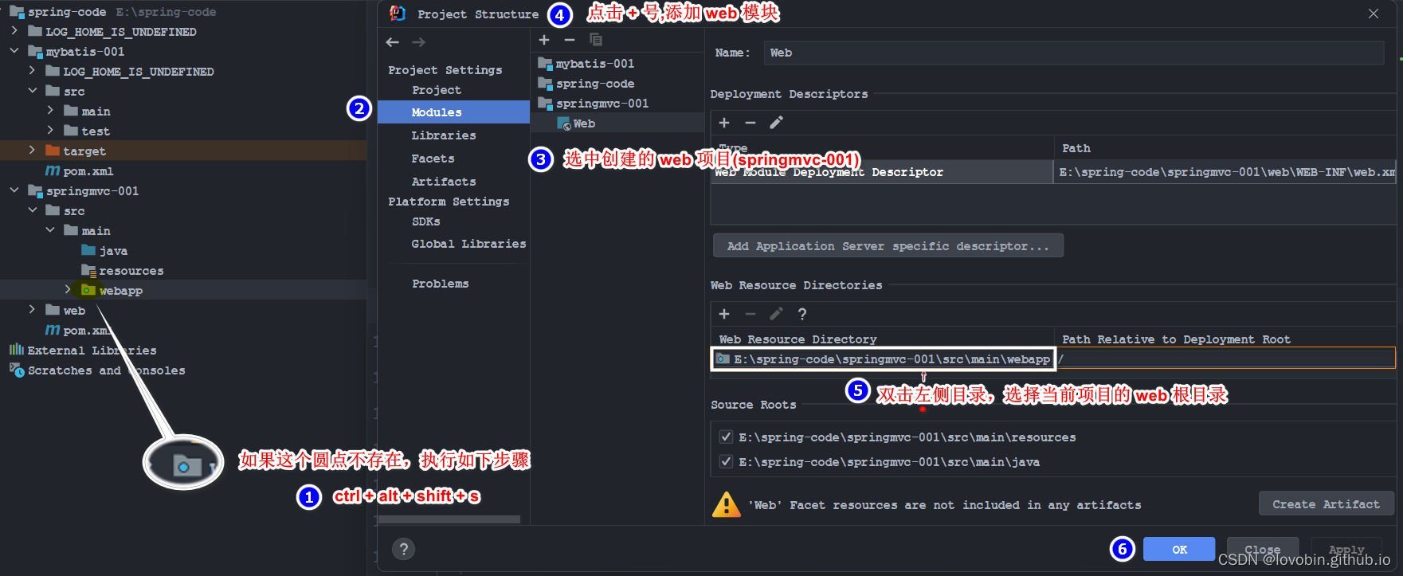Screen dimensions: 1403x576
Task: Click OK to confirm Project Structure
Action: click(1179, 549)
